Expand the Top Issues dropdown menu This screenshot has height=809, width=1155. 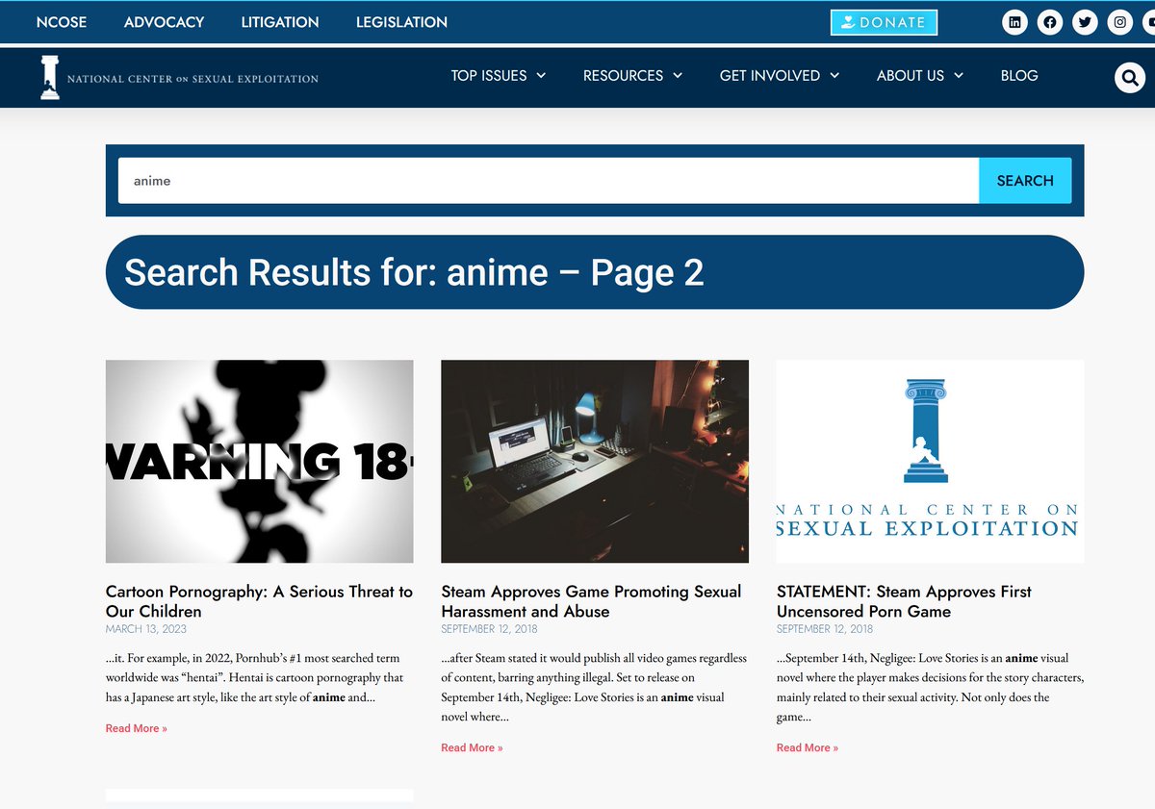pyautogui.click(x=499, y=75)
